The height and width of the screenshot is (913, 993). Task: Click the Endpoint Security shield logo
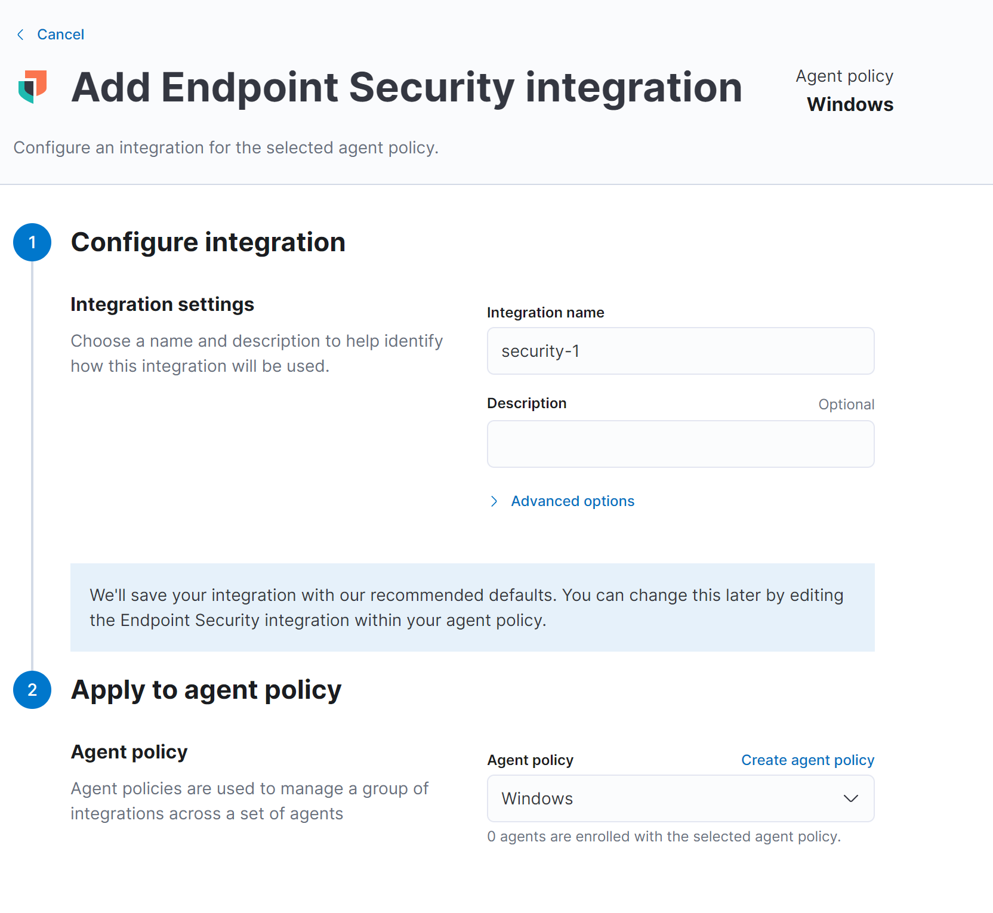click(33, 87)
